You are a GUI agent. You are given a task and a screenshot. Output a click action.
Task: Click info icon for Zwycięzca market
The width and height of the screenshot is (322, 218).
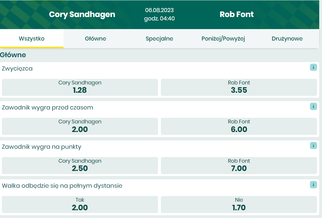(x=313, y=67)
